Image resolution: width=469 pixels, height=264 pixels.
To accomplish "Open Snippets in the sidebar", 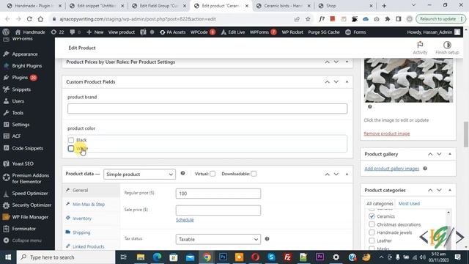I will pyautogui.click(x=21, y=89).
